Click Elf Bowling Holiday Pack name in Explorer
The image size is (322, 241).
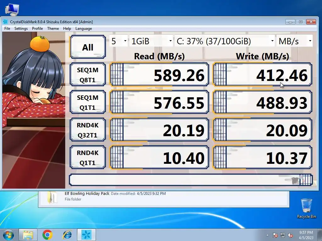click(87, 193)
